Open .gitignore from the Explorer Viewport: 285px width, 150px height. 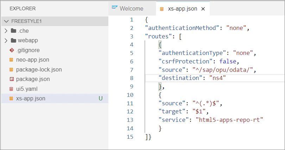(x=28, y=50)
